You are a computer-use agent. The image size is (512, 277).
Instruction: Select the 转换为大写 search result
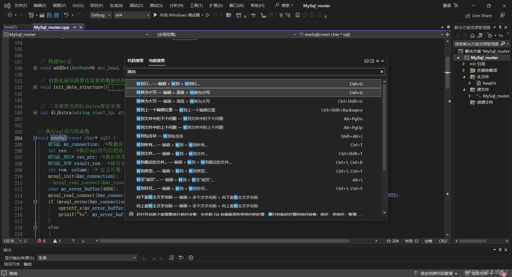[x=253, y=101]
